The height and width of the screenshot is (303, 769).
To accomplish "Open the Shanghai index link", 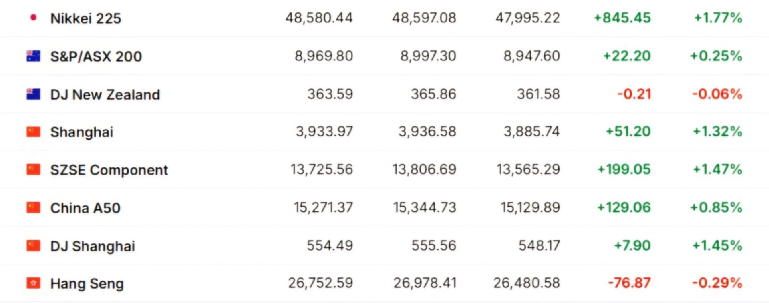I will [82, 132].
